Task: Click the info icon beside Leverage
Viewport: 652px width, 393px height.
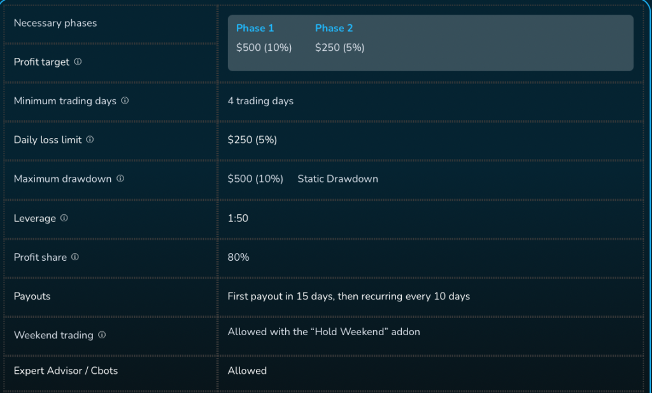Action: point(64,218)
